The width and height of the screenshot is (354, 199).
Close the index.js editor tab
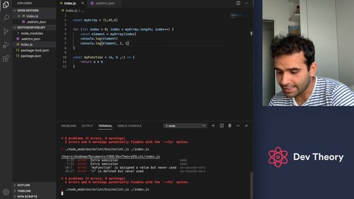(82, 3)
